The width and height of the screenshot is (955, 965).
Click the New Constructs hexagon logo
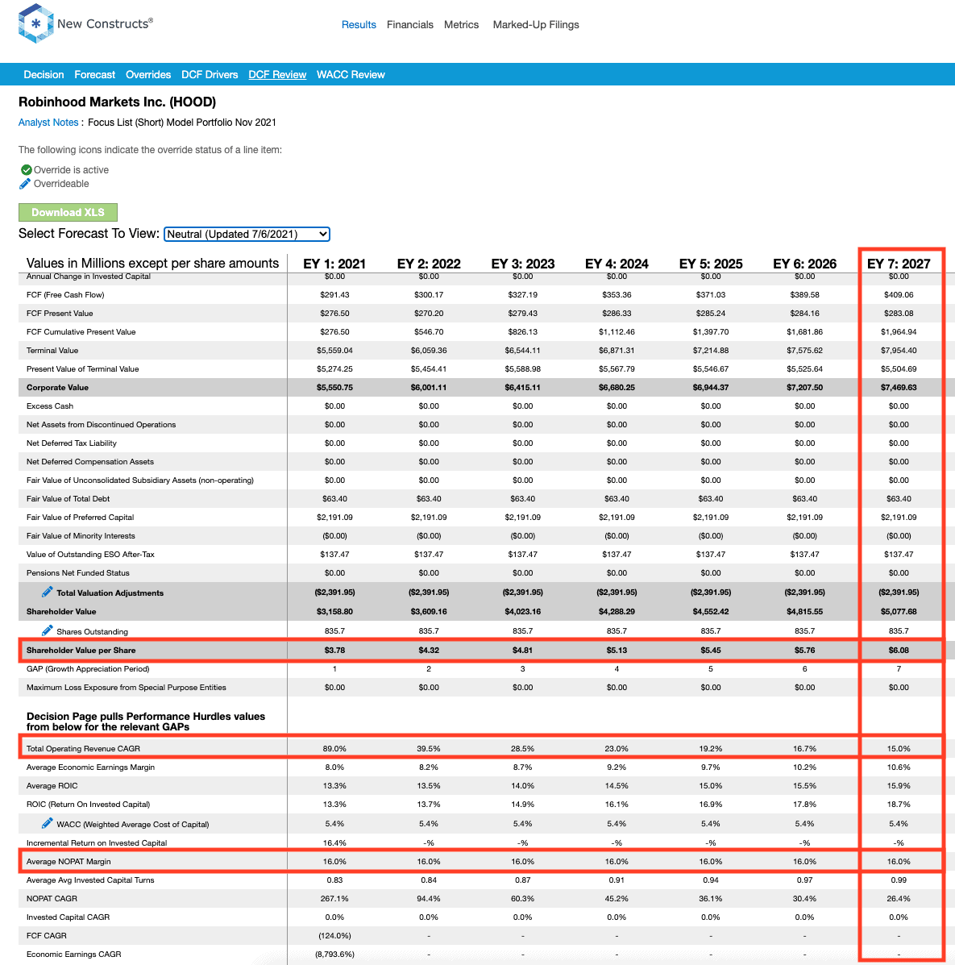(35, 24)
